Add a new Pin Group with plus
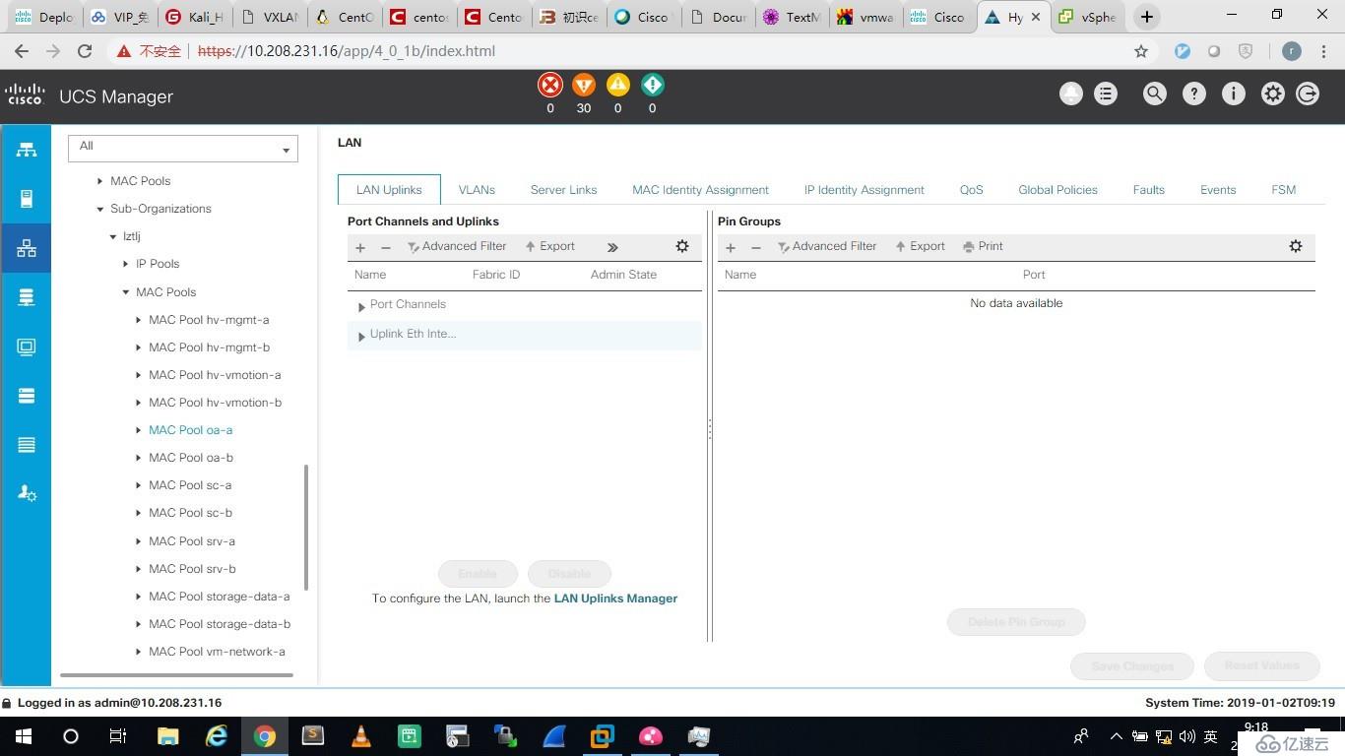Viewport: 1345px width, 756px height. point(731,247)
